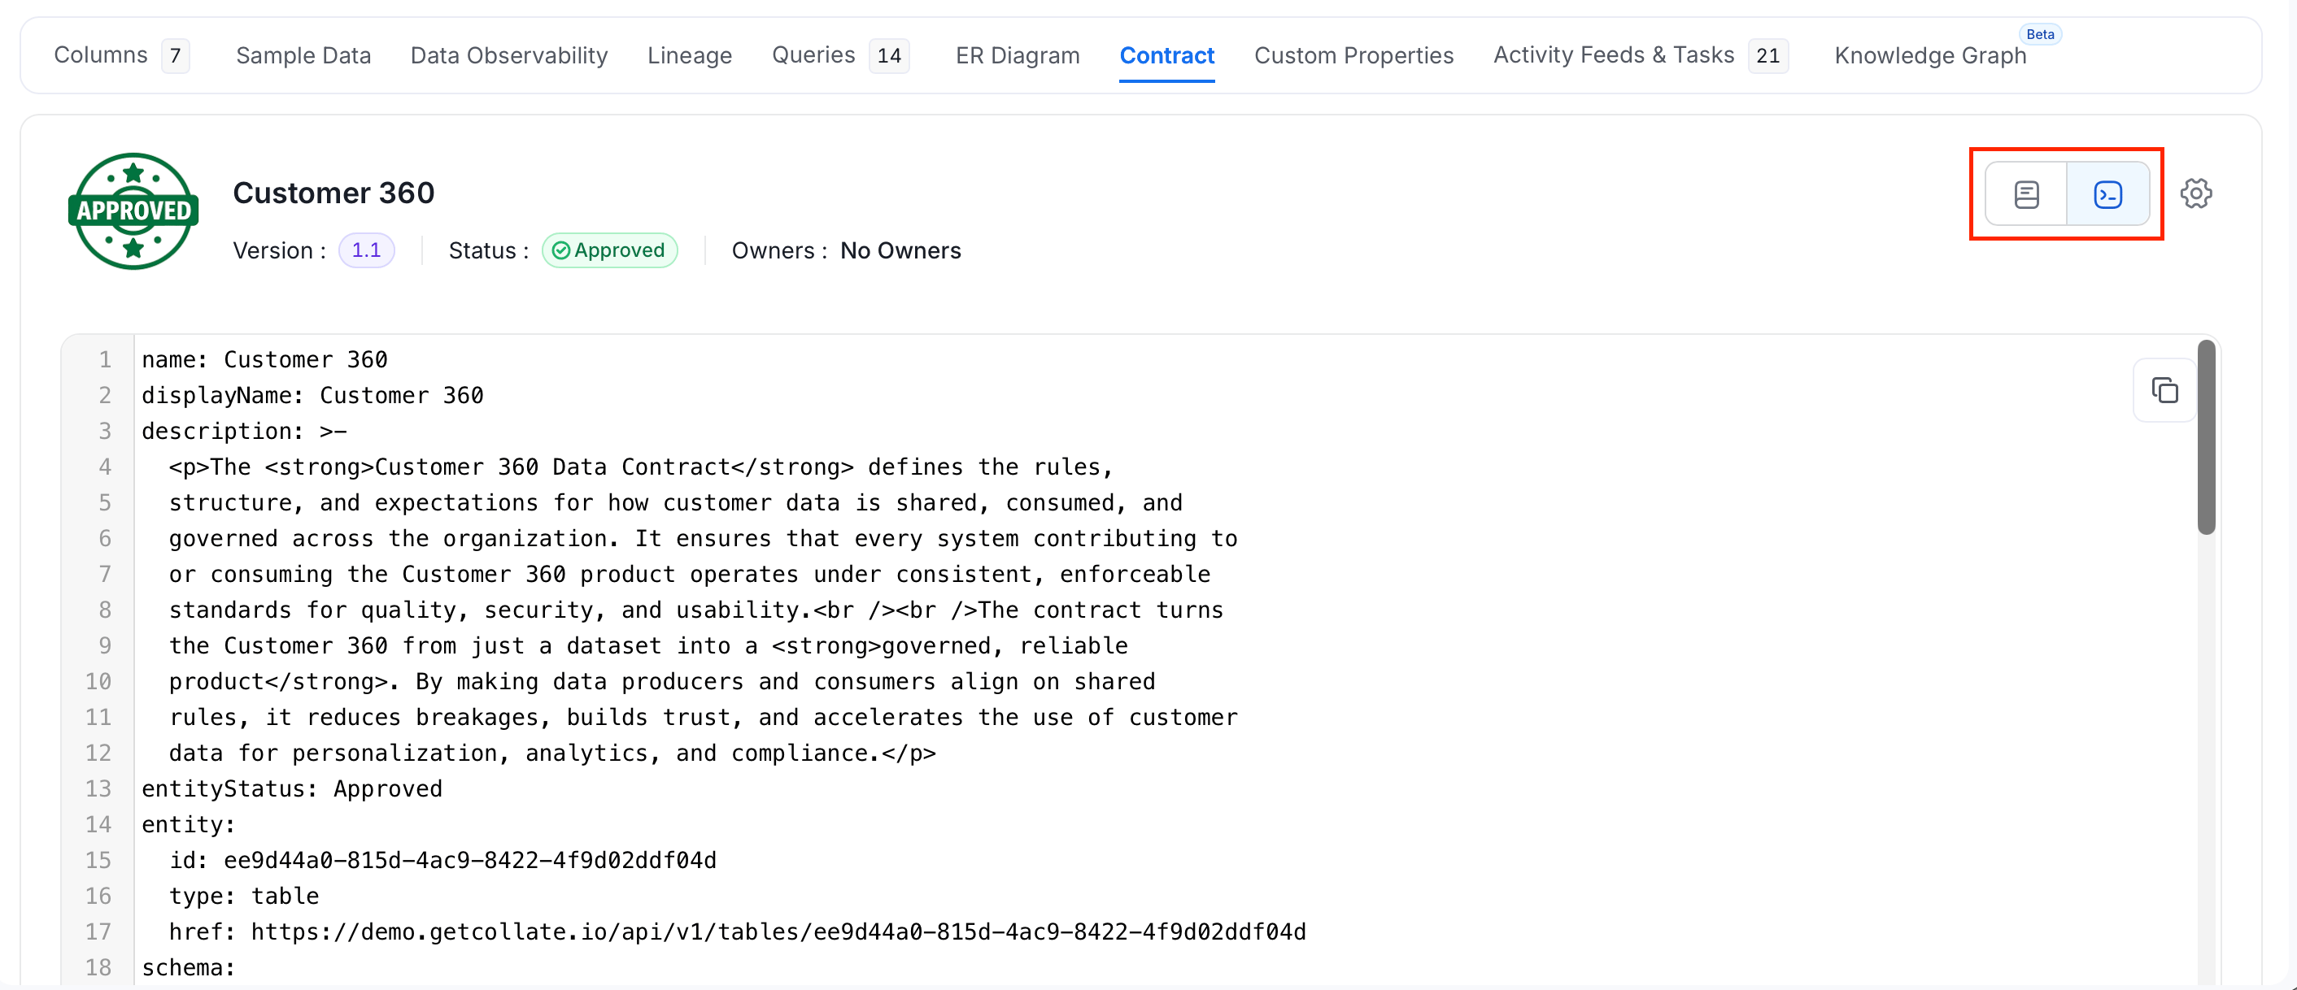Select the YAML code view toggle
Screen dimensions: 2297x990
click(x=2108, y=194)
